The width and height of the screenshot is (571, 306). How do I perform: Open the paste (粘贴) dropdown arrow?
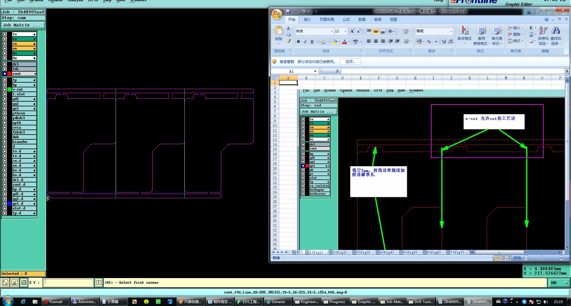point(279,44)
